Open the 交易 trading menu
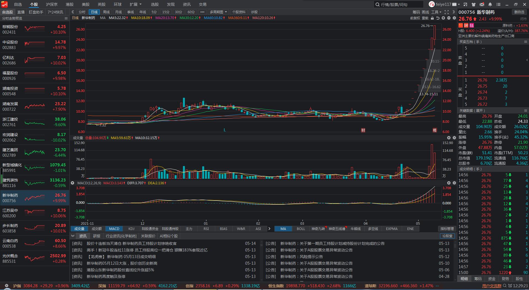This screenshot has height=290, width=529. point(203,4)
